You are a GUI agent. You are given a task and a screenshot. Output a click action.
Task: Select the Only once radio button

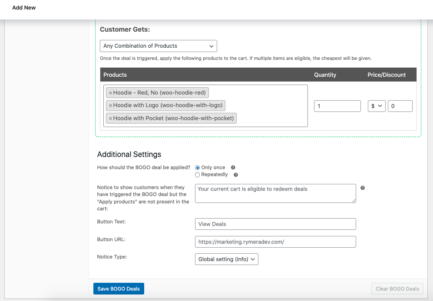point(198,168)
